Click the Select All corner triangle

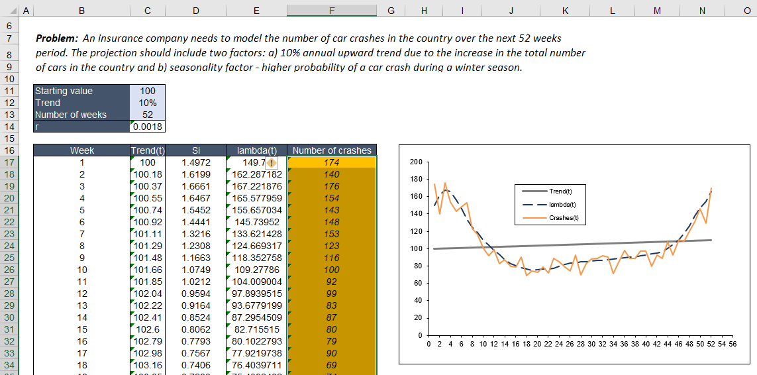(13, 11)
